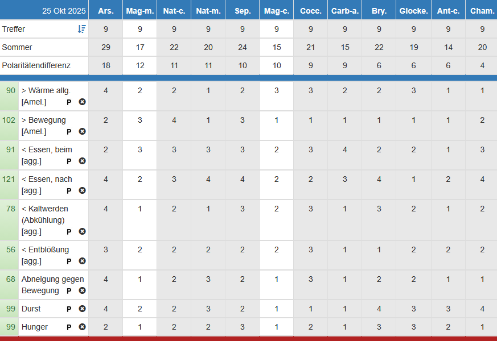
Task: Delete the Abneigung gegen Bewegung row
Action: click(x=82, y=291)
